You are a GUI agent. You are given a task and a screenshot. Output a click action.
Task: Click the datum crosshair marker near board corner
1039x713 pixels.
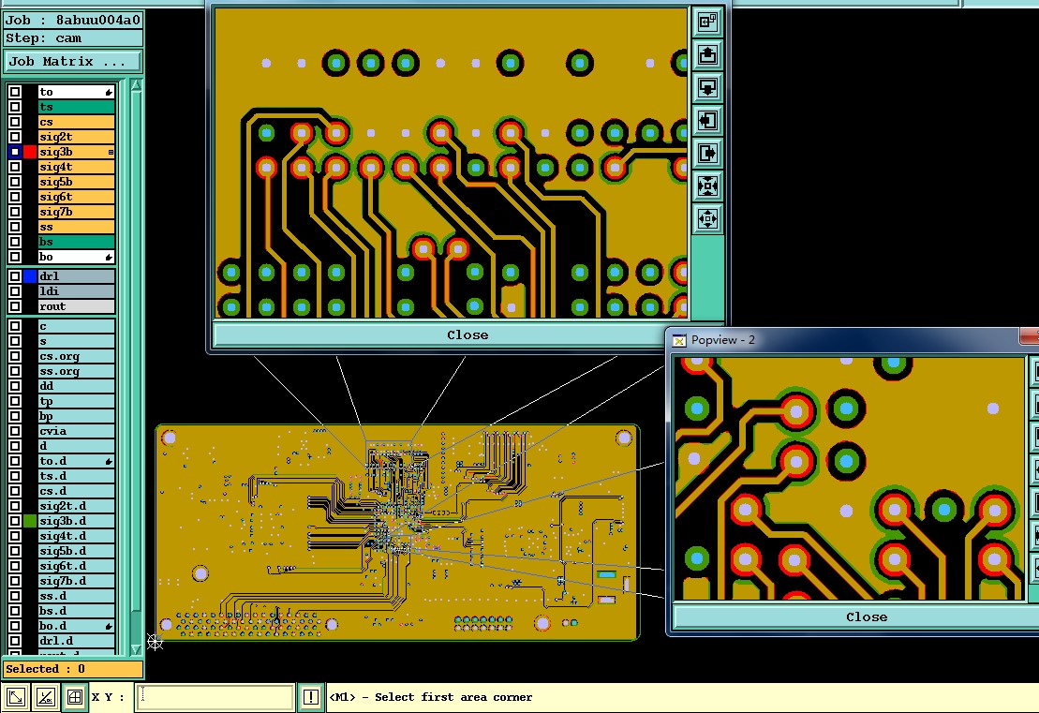pos(155,642)
